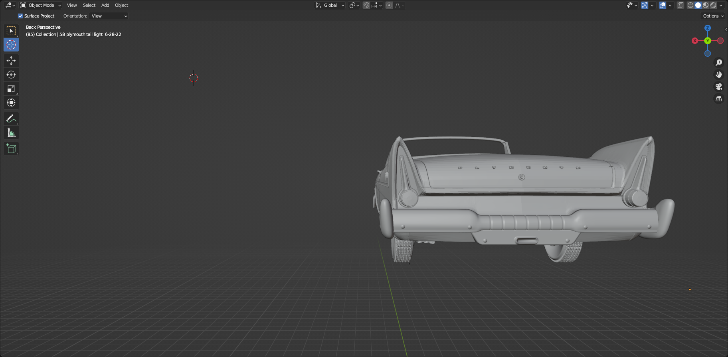This screenshot has height=357, width=728.
Task: Click the zoom magnifier viewport icon
Action: (x=719, y=63)
